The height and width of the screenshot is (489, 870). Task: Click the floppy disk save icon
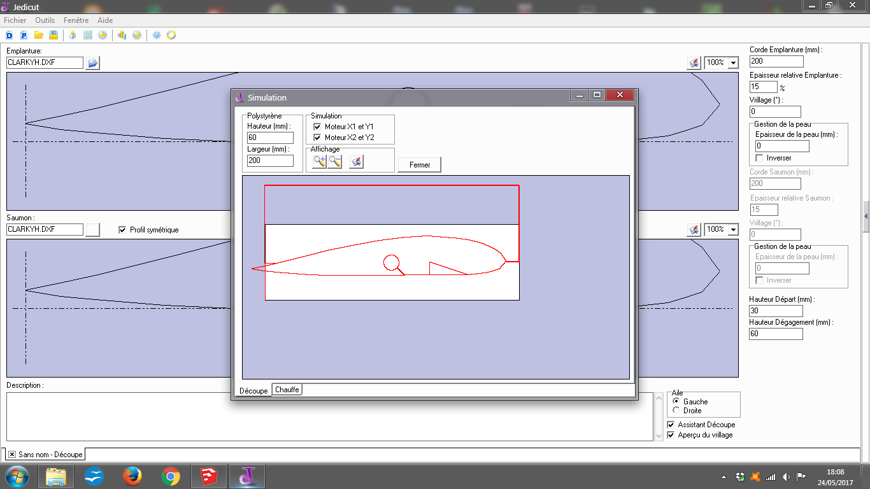tap(53, 35)
